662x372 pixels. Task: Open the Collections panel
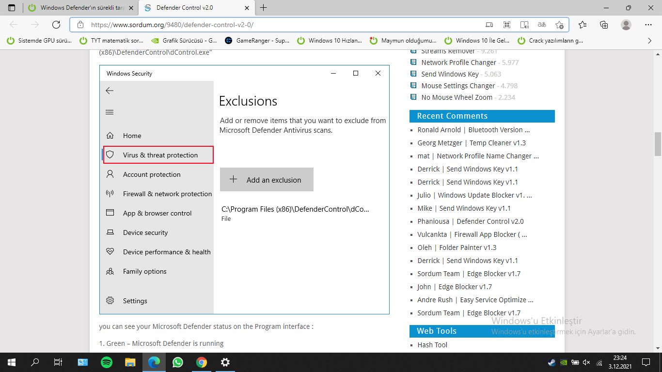point(604,25)
